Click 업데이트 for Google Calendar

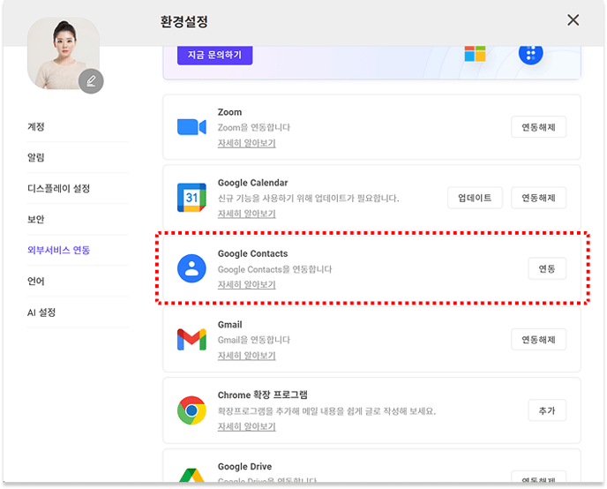[475, 198]
